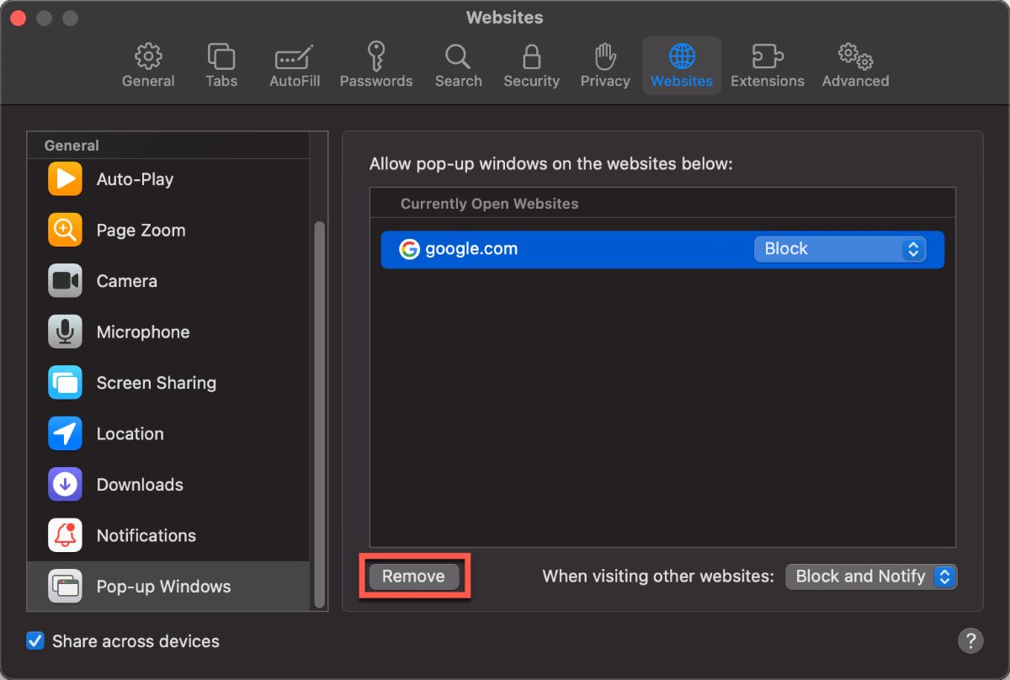Open the Passwords preferences pane
The width and height of the screenshot is (1010, 680).
[x=376, y=65]
